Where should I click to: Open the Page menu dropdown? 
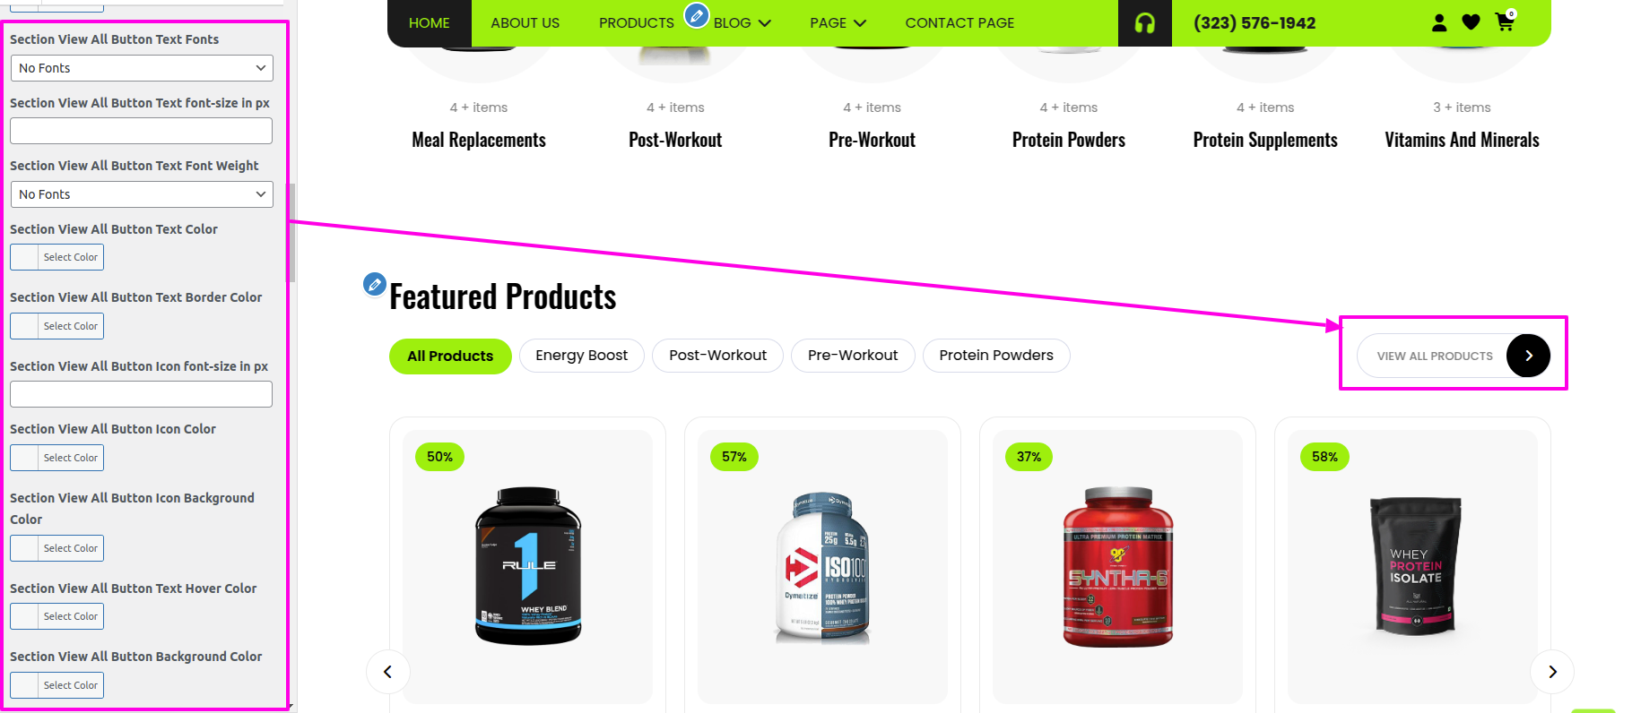coord(838,23)
